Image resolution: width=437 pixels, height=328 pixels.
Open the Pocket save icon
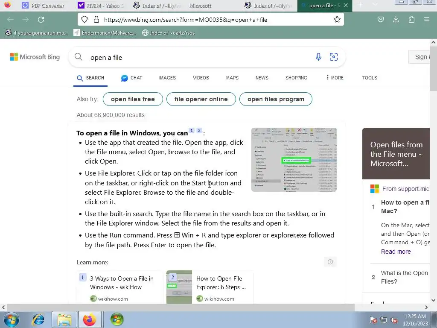tap(380, 20)
